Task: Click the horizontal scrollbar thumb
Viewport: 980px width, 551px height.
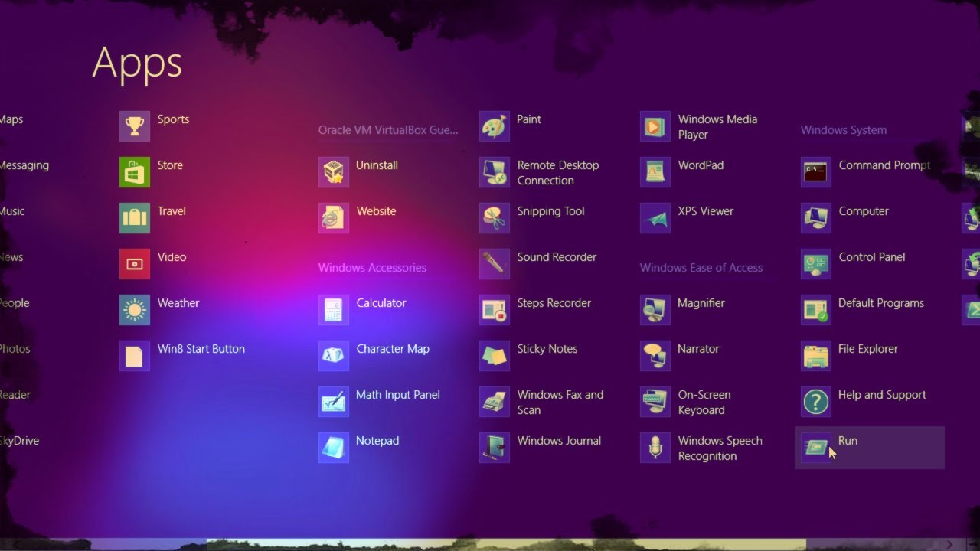Action: coord(506,544)
